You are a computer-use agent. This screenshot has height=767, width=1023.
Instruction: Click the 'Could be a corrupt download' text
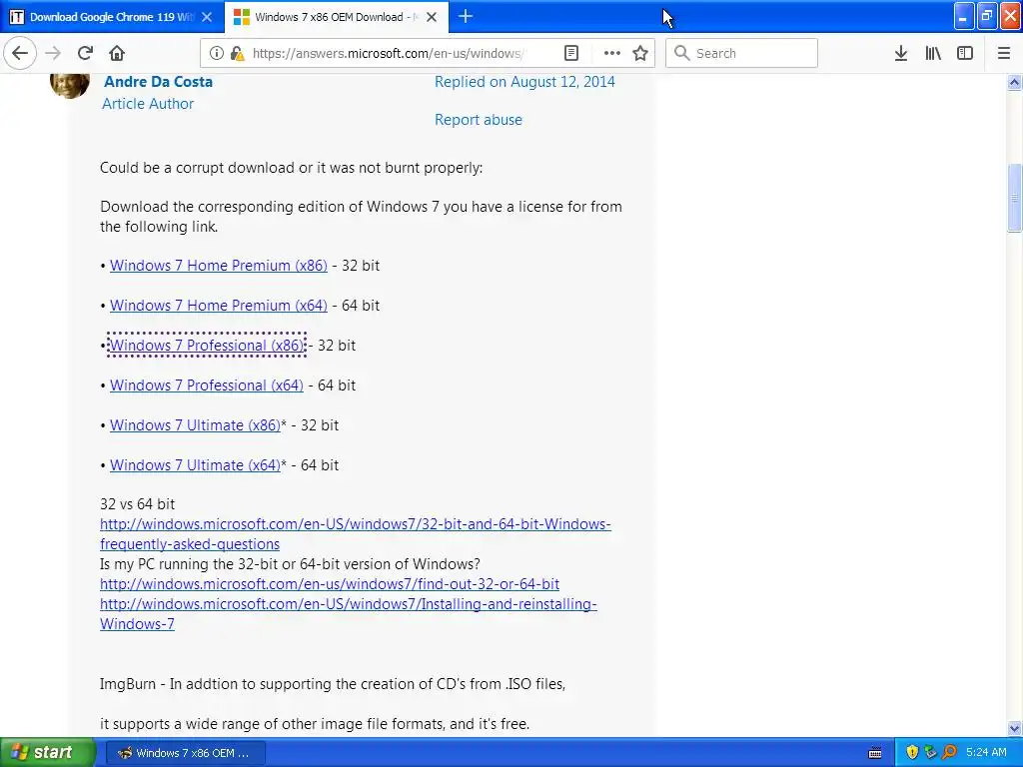(291, 168)
